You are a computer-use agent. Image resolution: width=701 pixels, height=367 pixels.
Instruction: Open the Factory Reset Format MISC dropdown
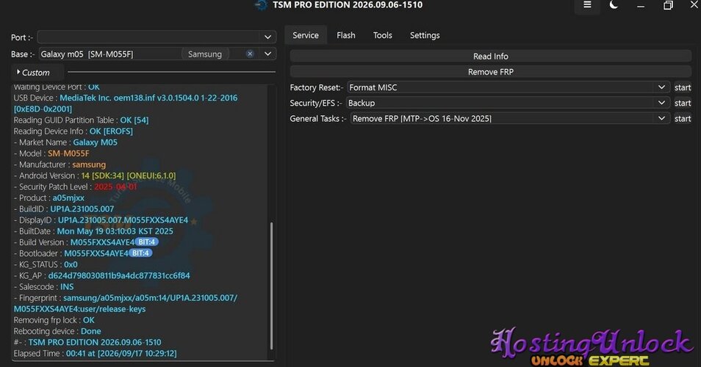[508, 87]
